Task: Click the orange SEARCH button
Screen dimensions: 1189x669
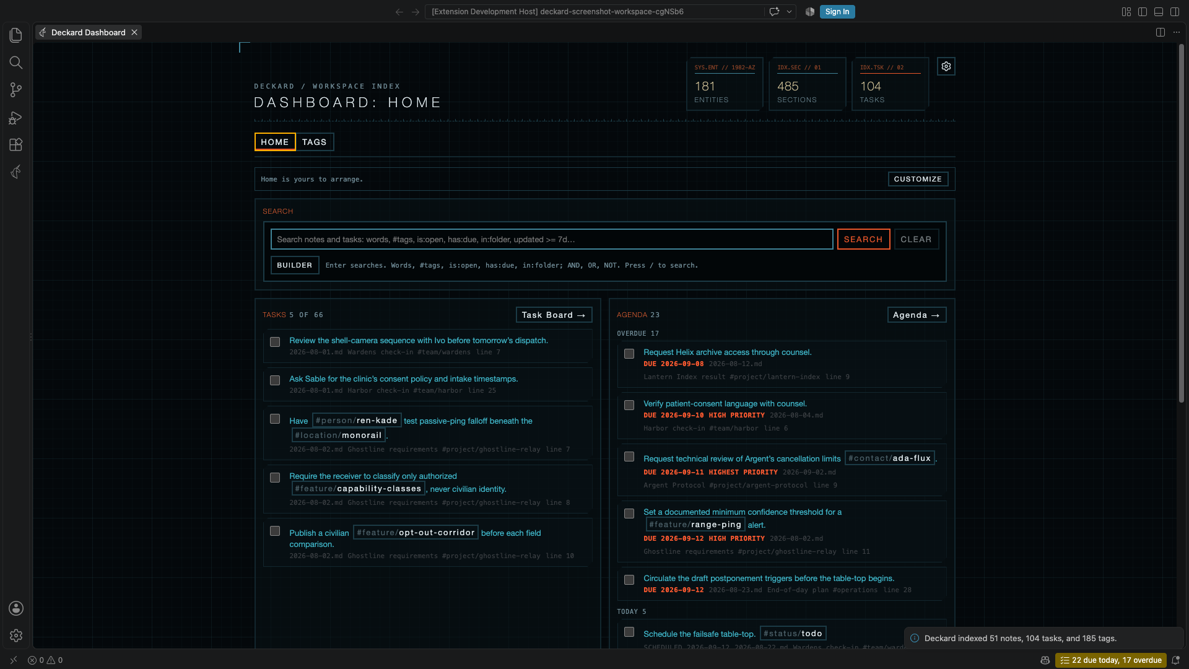Action: (863, 239)
